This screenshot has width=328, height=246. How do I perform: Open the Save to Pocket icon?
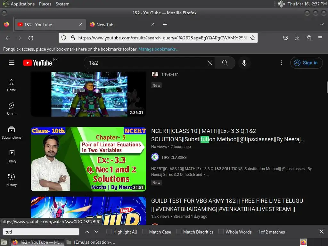tap(285, 38)
